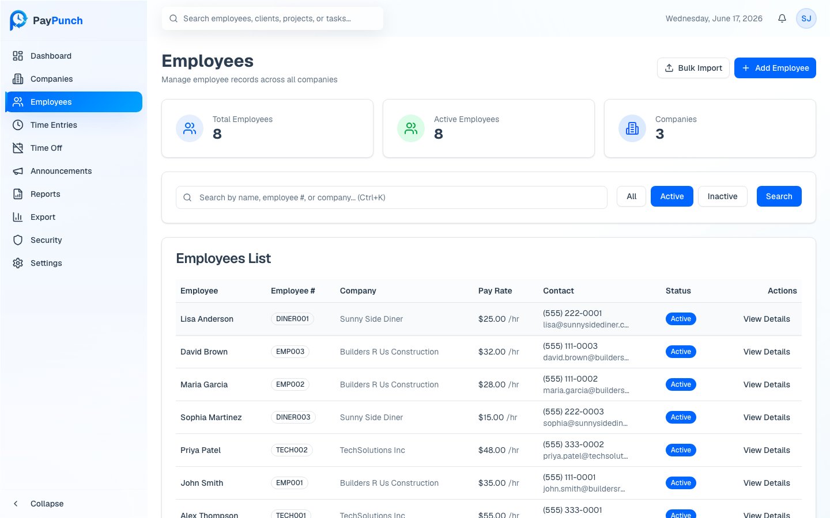The height and width of the screenshot is (518, 830).
Task: View Details for Sophia Martinez
Action: click(767, 417)
